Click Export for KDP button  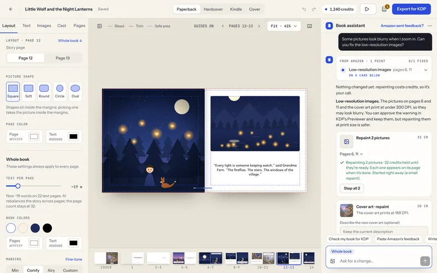[x=411, y=9]
